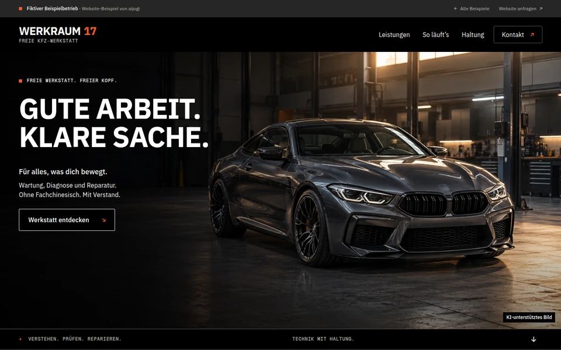Screen dimensions: 561x350
Task: Click the Werkstatt entdecken button
Action: click(67, 220)
